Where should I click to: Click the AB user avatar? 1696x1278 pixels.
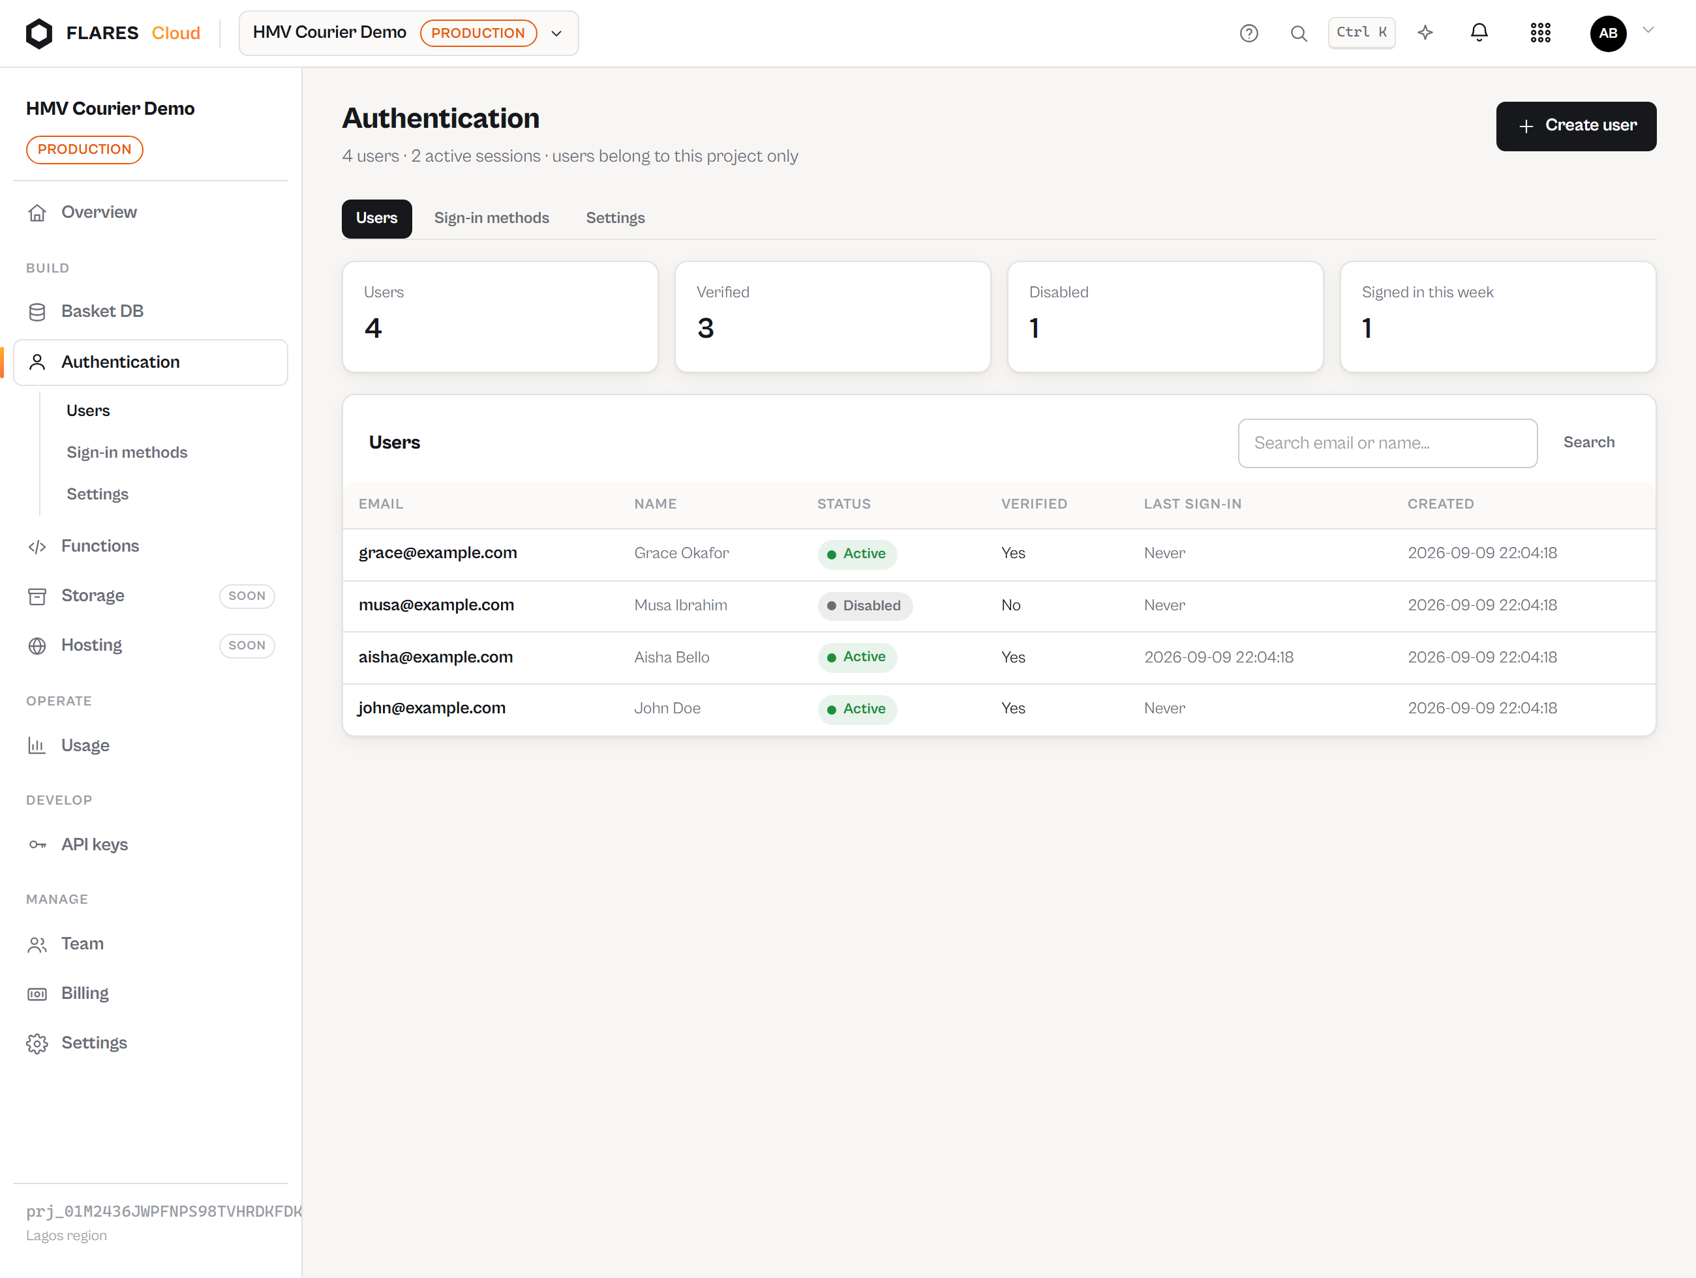(x=1608, y=33)
